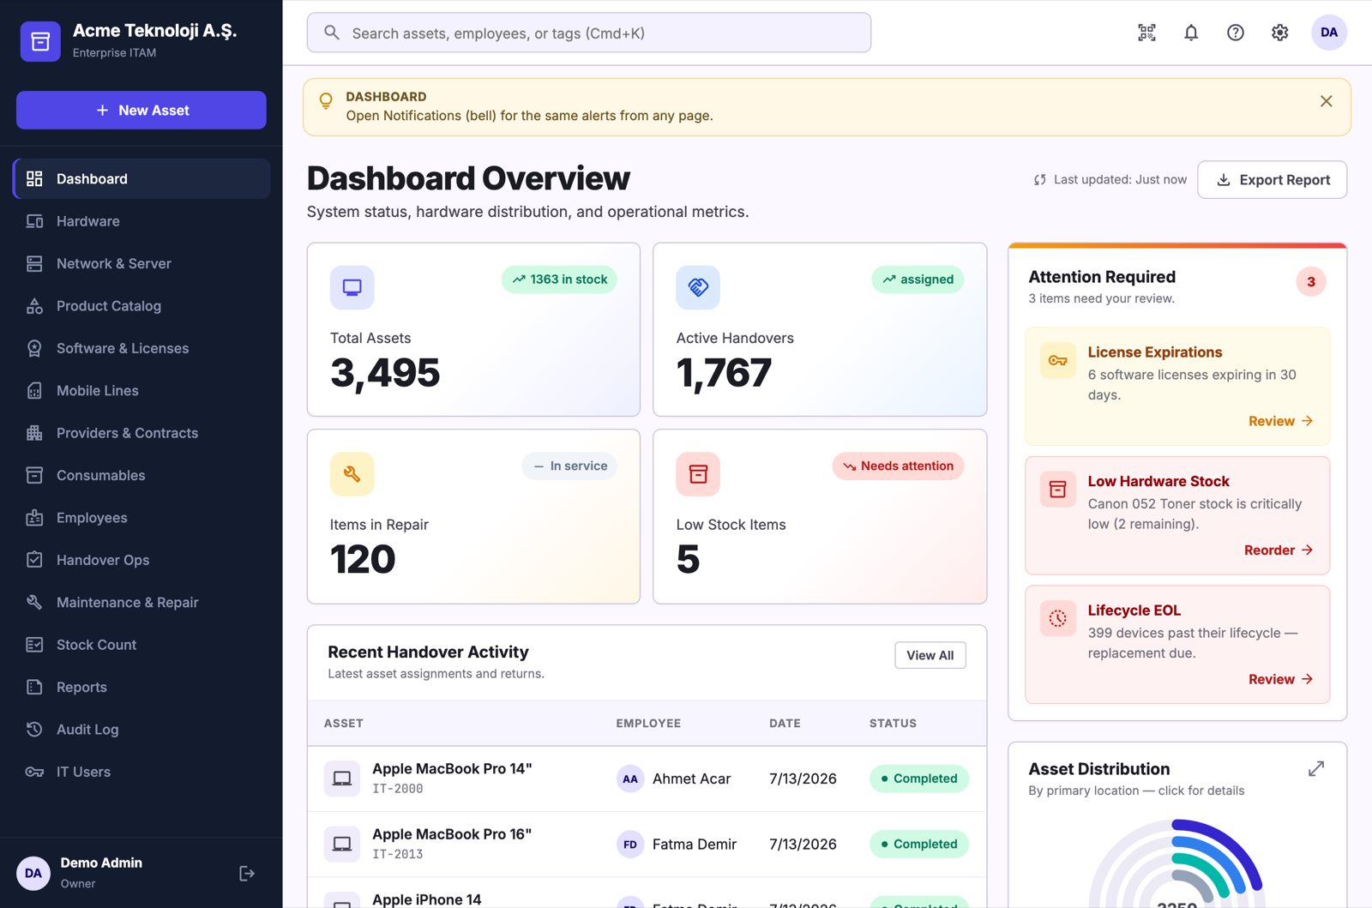This screenshot has height=908, width=1372.
Task: Click the lightbulb icon in the banner
Action: click(326, 101)
